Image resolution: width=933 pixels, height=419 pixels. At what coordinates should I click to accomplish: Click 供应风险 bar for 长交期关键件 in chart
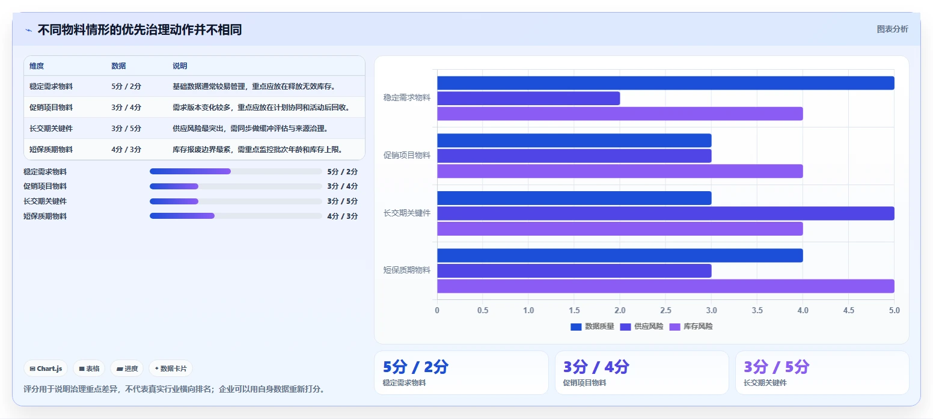pyautogui.click(x=665, y=213)
